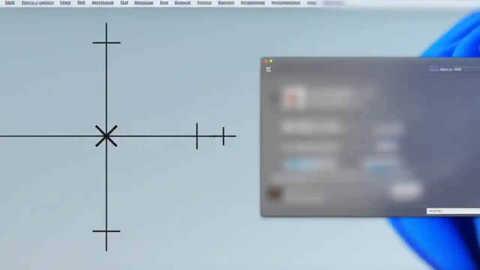480x270 pixels.
Task: Click the top crosshair guide marker
Action: pos(106,42)
